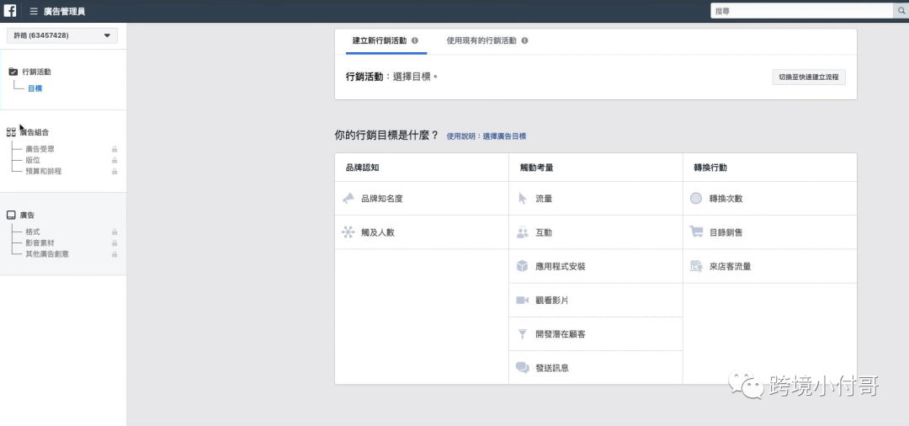Click the 觀看影片 video camera icon
This screenshot has width=909, height=426.
(x=523, y=301)
